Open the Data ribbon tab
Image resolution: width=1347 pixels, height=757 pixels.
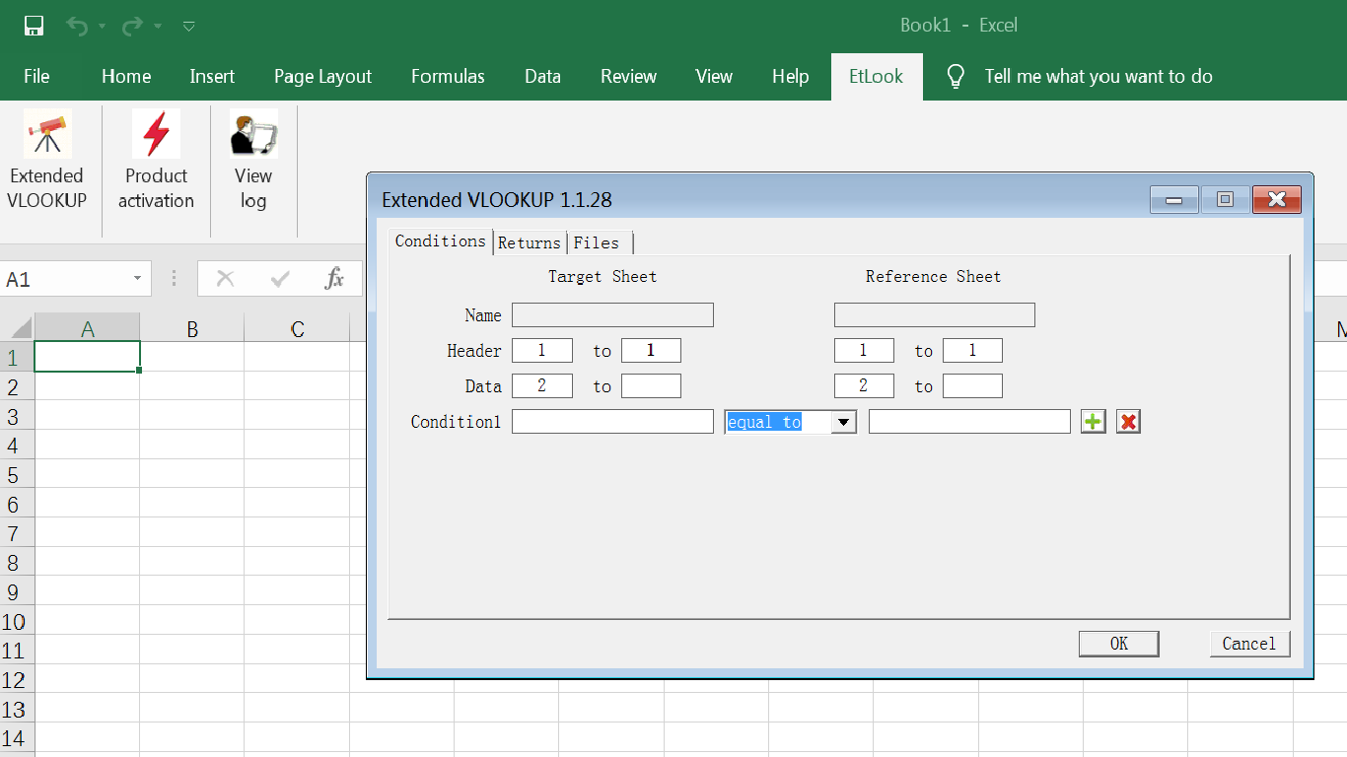542,77
